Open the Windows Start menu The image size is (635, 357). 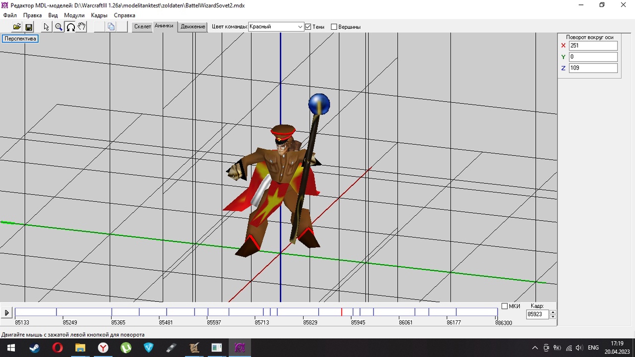point(10,348)
